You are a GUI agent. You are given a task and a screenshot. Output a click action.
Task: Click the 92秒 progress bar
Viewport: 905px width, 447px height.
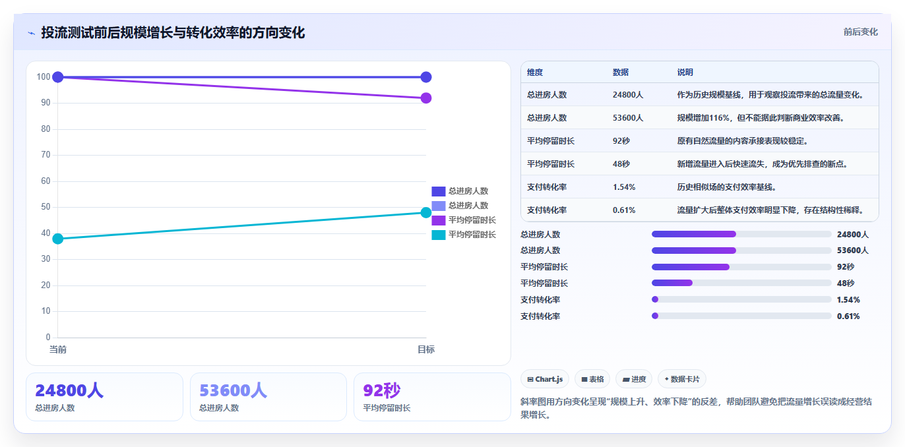pos(741,267)
